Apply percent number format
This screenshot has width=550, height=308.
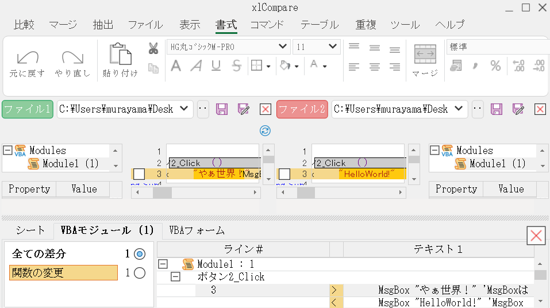click(495, 66)
